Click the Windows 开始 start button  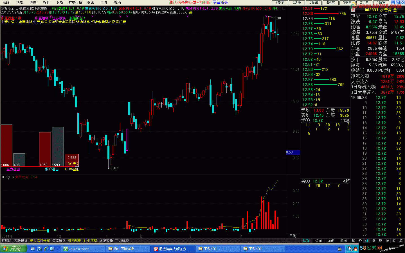13,249
